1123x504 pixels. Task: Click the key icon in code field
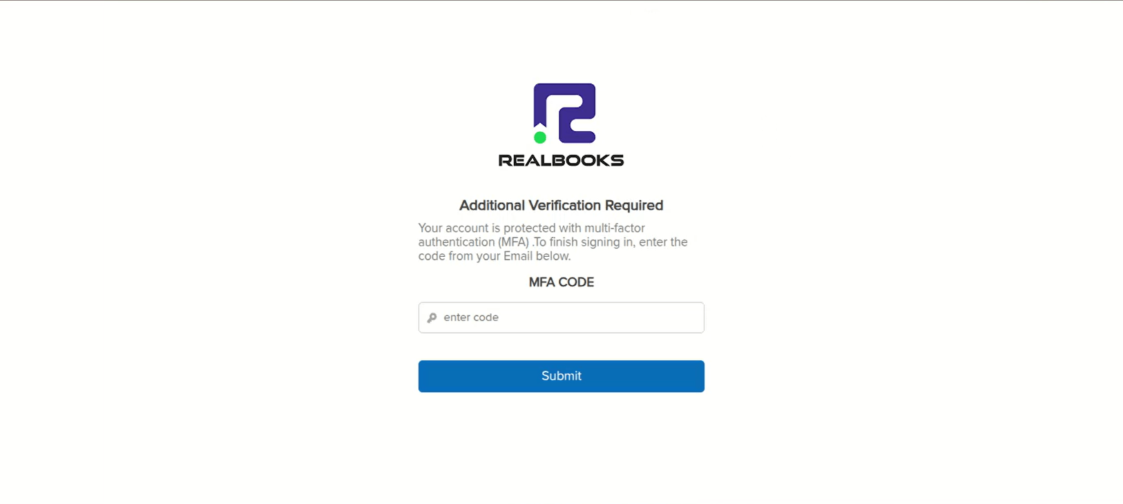(432, 318)
